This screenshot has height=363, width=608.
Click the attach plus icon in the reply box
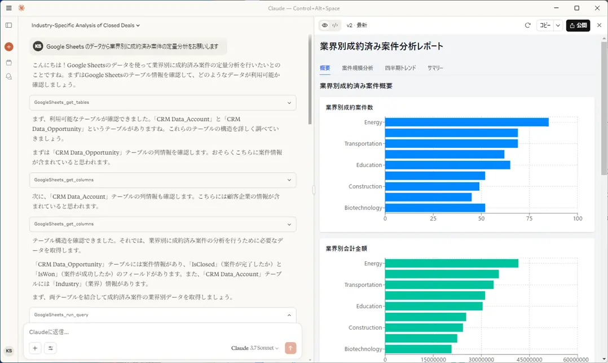35,348
